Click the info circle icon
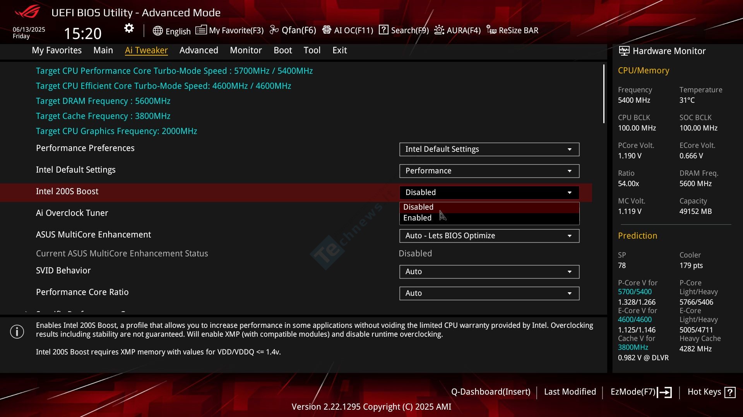Viewport: 743px width, 417px height. tap(17, 332)
